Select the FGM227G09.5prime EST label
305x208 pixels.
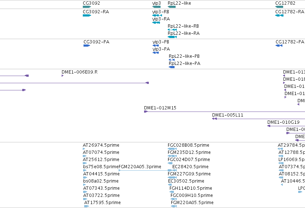(189, 174)
